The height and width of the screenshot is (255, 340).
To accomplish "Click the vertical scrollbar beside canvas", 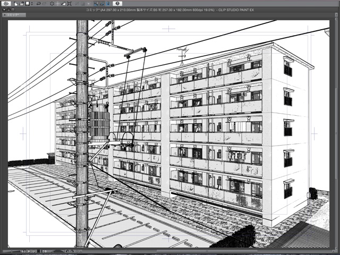I will click(335, 133).
